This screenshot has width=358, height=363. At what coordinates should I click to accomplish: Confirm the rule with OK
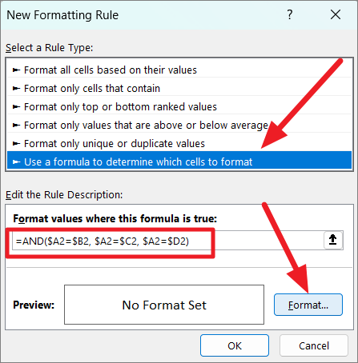pos(235,345)
